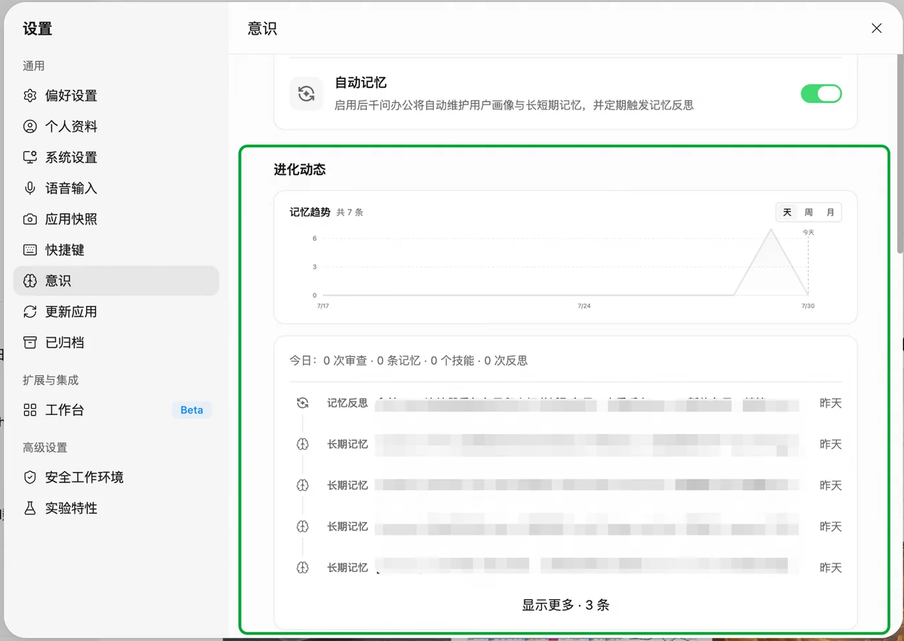The width and height of the screenshot is (904, 641).
Task: Click the monitor icon beside 系统设置
Action: [30, 158]
